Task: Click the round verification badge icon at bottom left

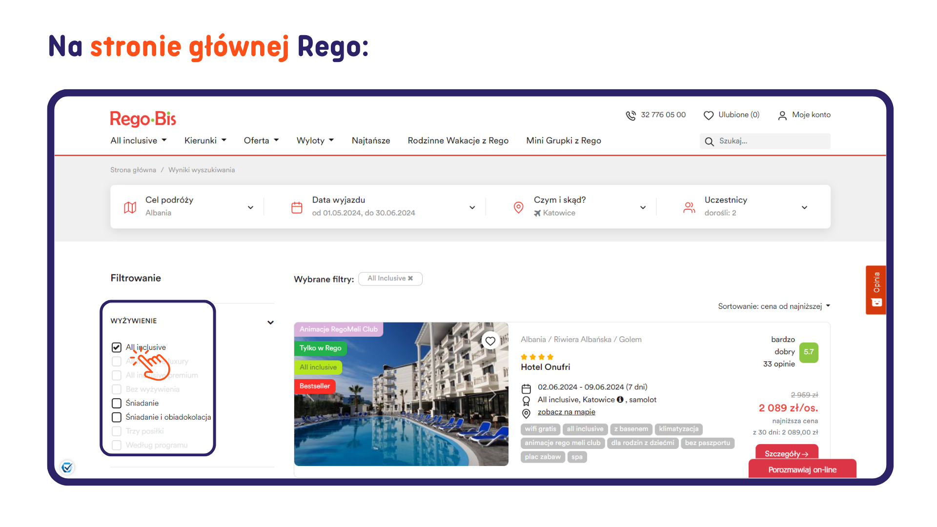Action: click(67, 467)
